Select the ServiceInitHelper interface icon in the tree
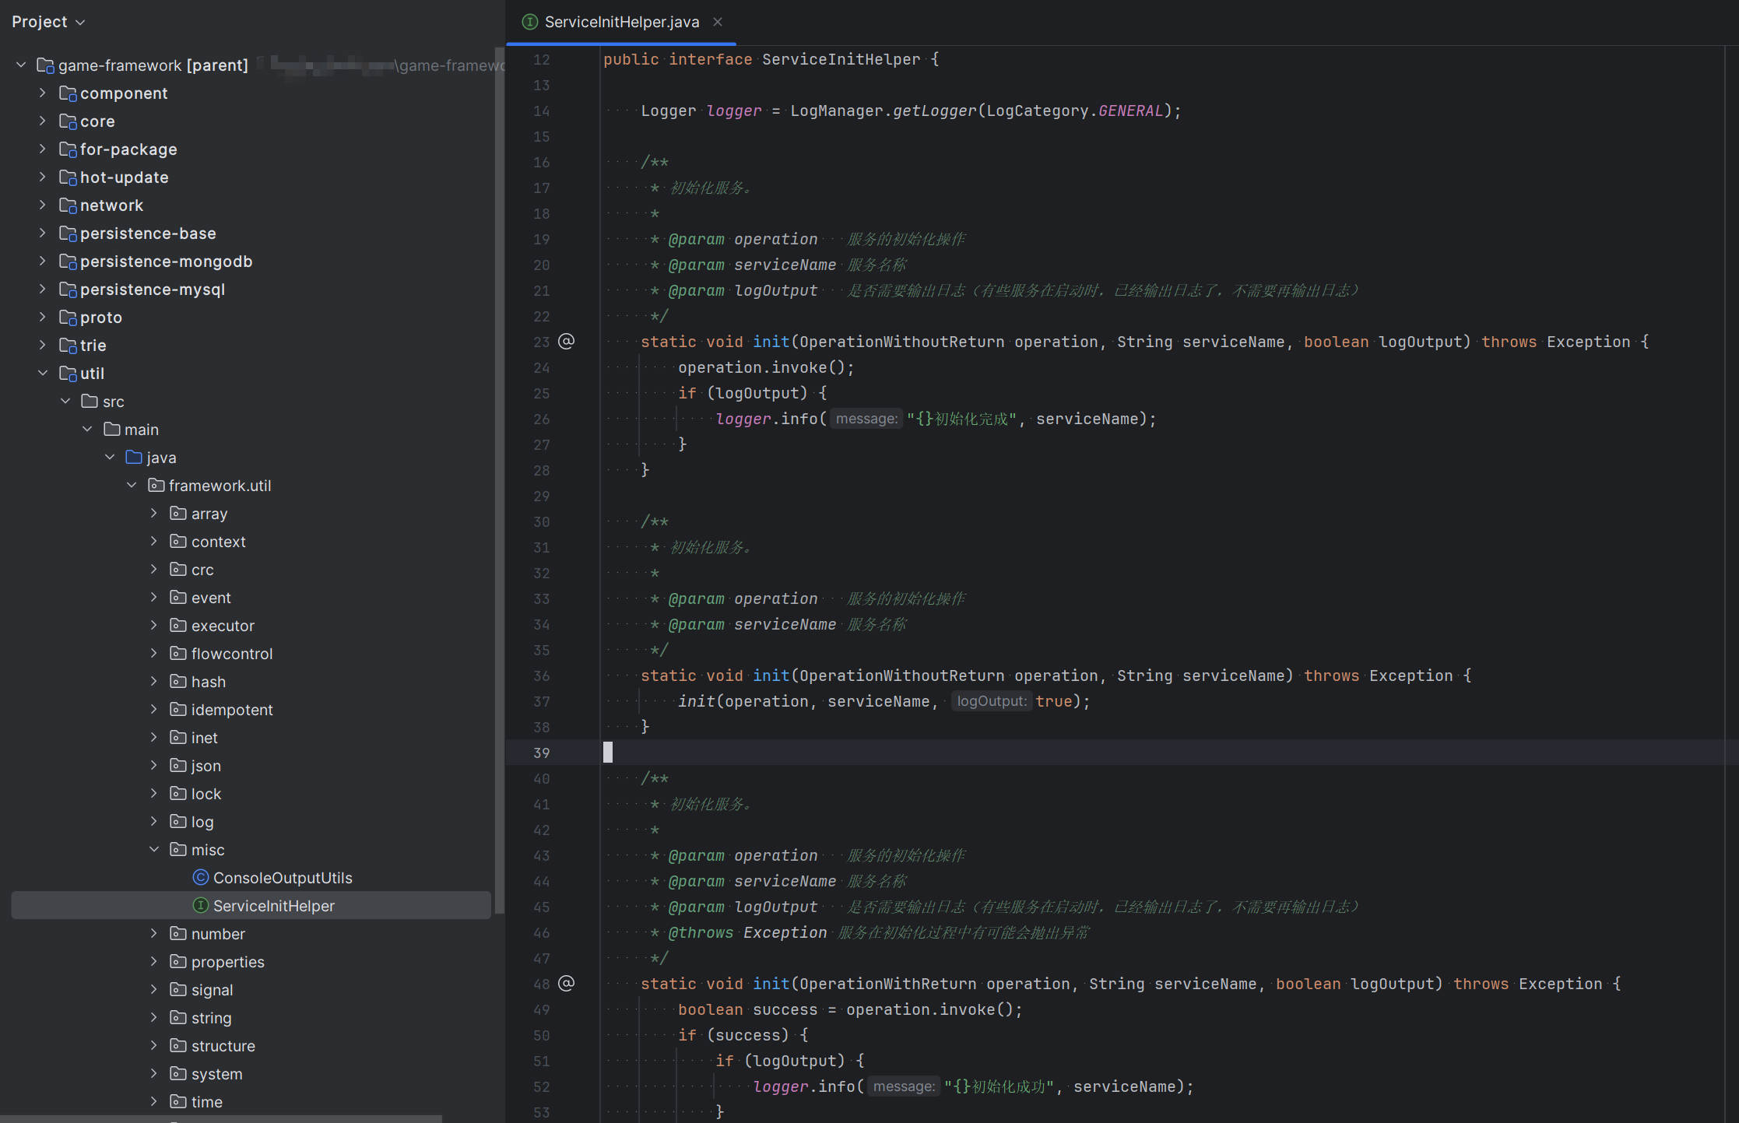 tap(201, 905)
